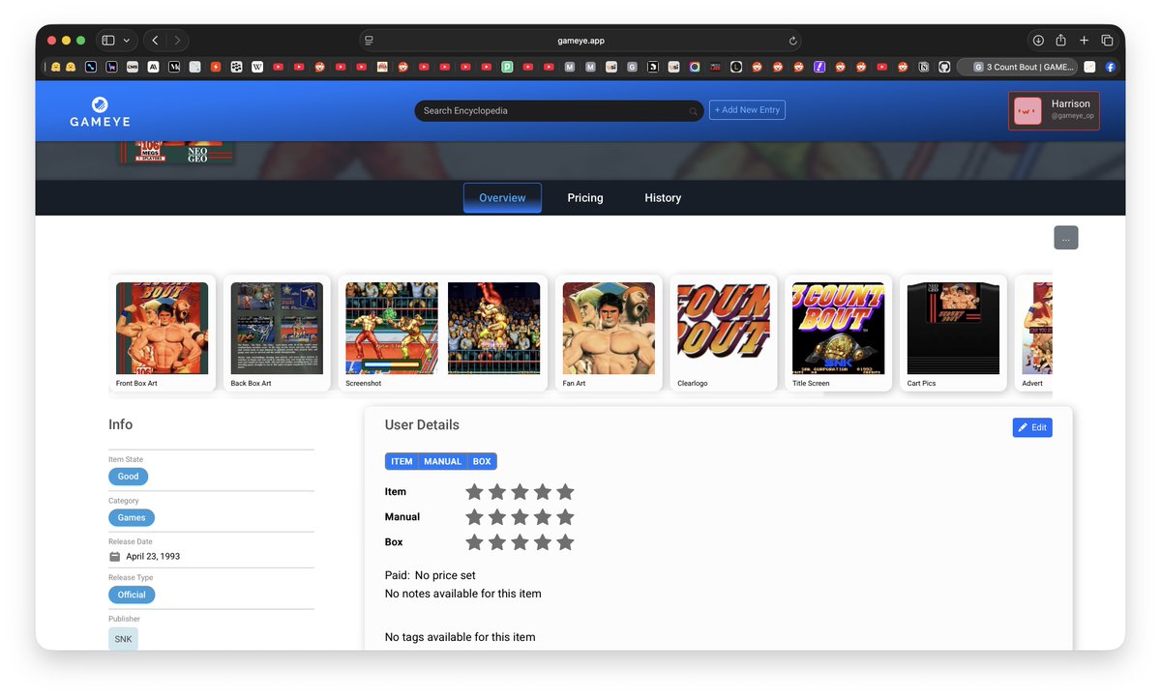1161x697 pixels.
Task: Open the Safari downloads icon
Action: [1038, 41]
